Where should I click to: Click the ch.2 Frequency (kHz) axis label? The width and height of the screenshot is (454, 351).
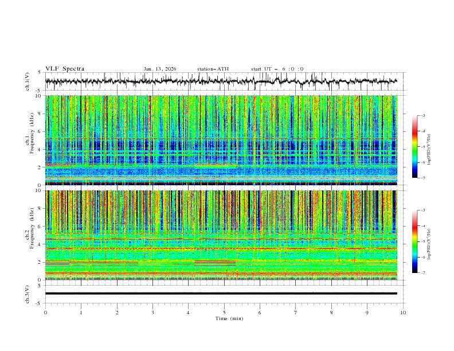pyautogui.click(x=29, y=235)
